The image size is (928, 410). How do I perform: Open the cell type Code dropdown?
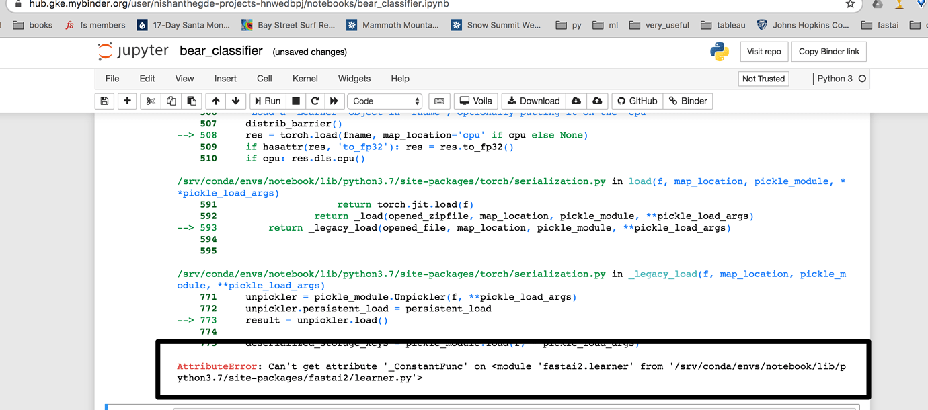pyautogui.click(x=385, y=101)
